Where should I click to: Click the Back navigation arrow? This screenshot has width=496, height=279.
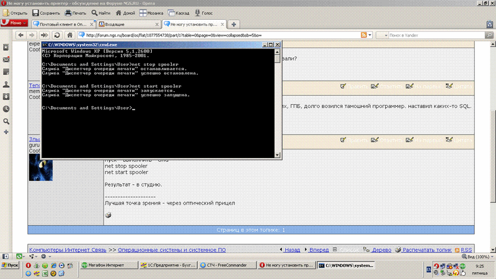21,35
